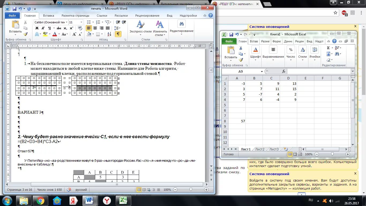Screen dimensions: 366x206
Task: Open Chrome from the Windows taskbar
Action: [x=40, y=201]
